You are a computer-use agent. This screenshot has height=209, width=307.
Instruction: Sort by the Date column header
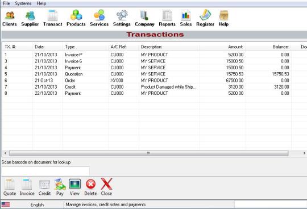[48, 47]
